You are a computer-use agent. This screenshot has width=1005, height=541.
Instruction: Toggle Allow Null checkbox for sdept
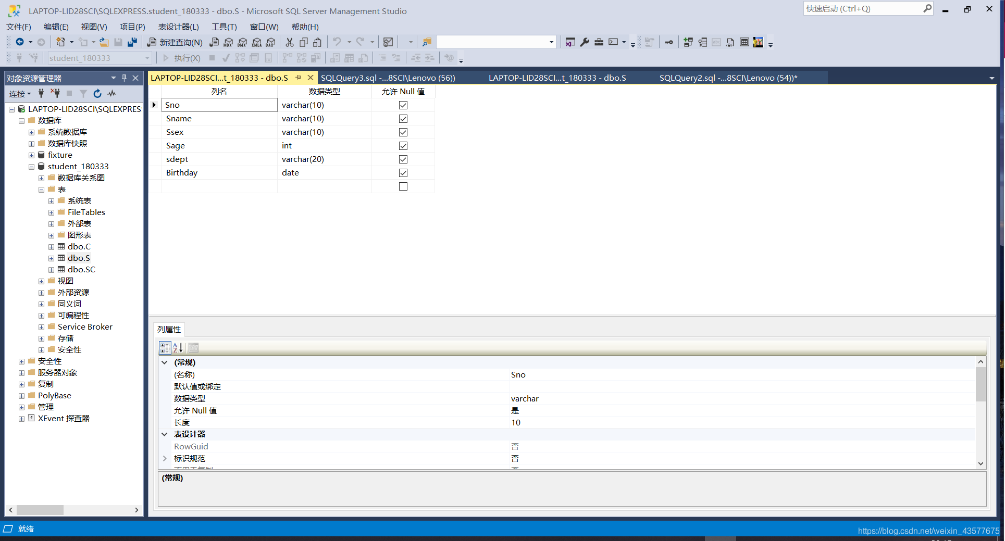pyautogui.click(x=403, y=159)
